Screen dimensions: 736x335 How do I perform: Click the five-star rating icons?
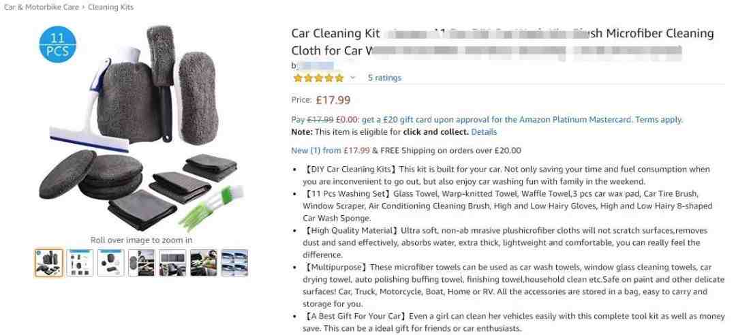[x=318, y=78]
